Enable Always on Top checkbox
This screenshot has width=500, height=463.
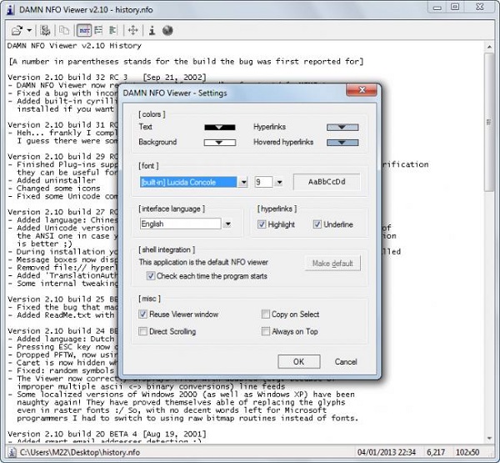(x=265, y=331)
